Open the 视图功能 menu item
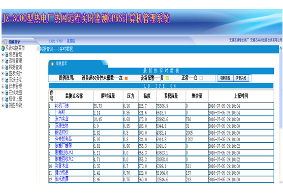Image resolution: width=283 pixels, height=193 pixels. tap(15, 105)
